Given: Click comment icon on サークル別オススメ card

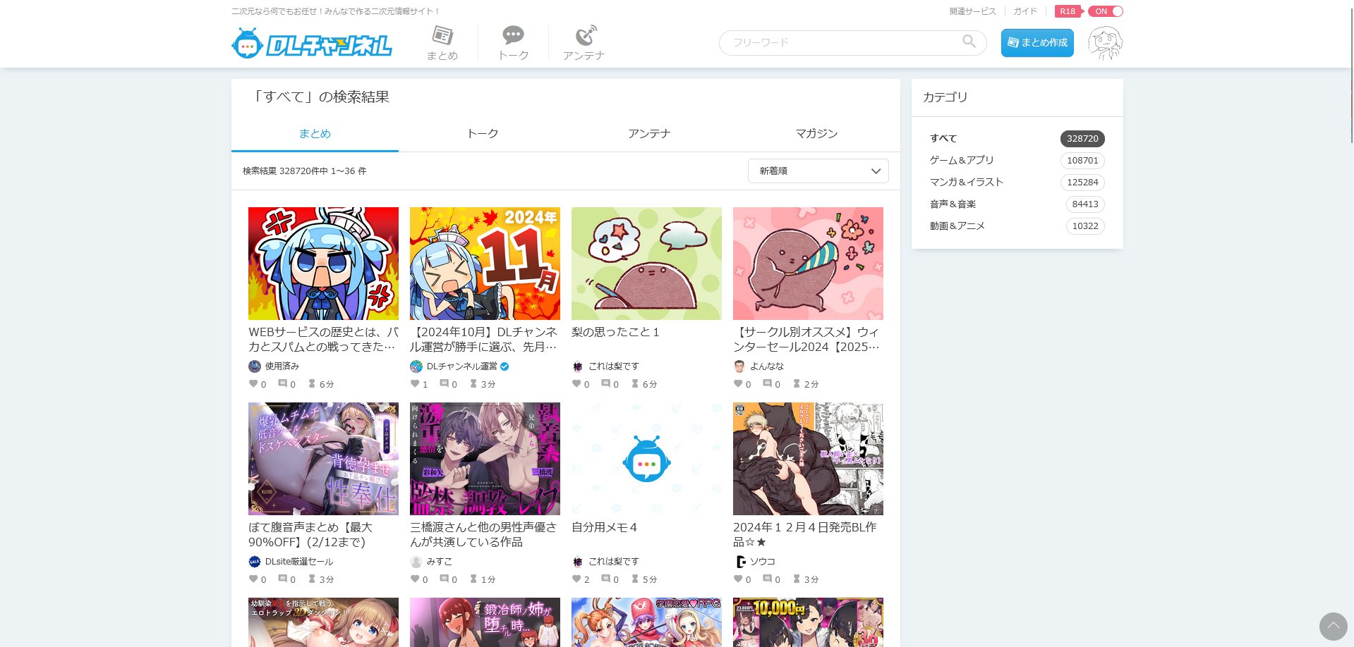Looking at the screenshot, I should tap(767, 384).
